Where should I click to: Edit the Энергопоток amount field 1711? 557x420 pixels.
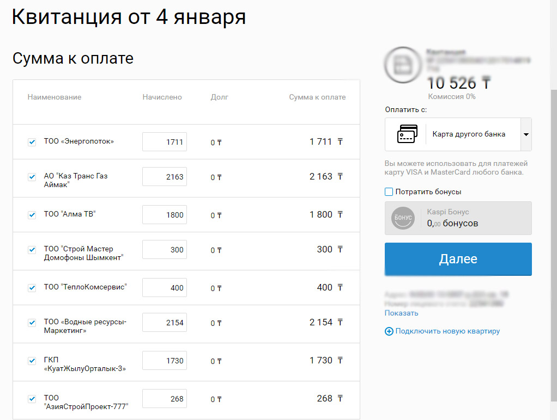165,141
